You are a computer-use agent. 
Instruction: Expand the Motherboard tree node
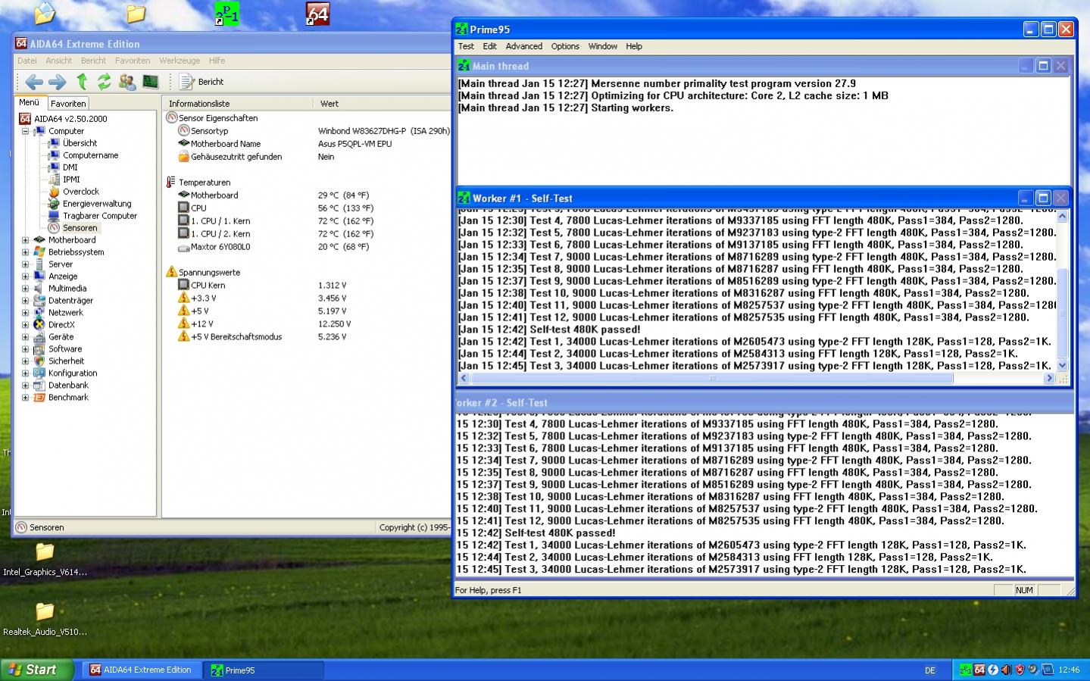coord(25,240)
